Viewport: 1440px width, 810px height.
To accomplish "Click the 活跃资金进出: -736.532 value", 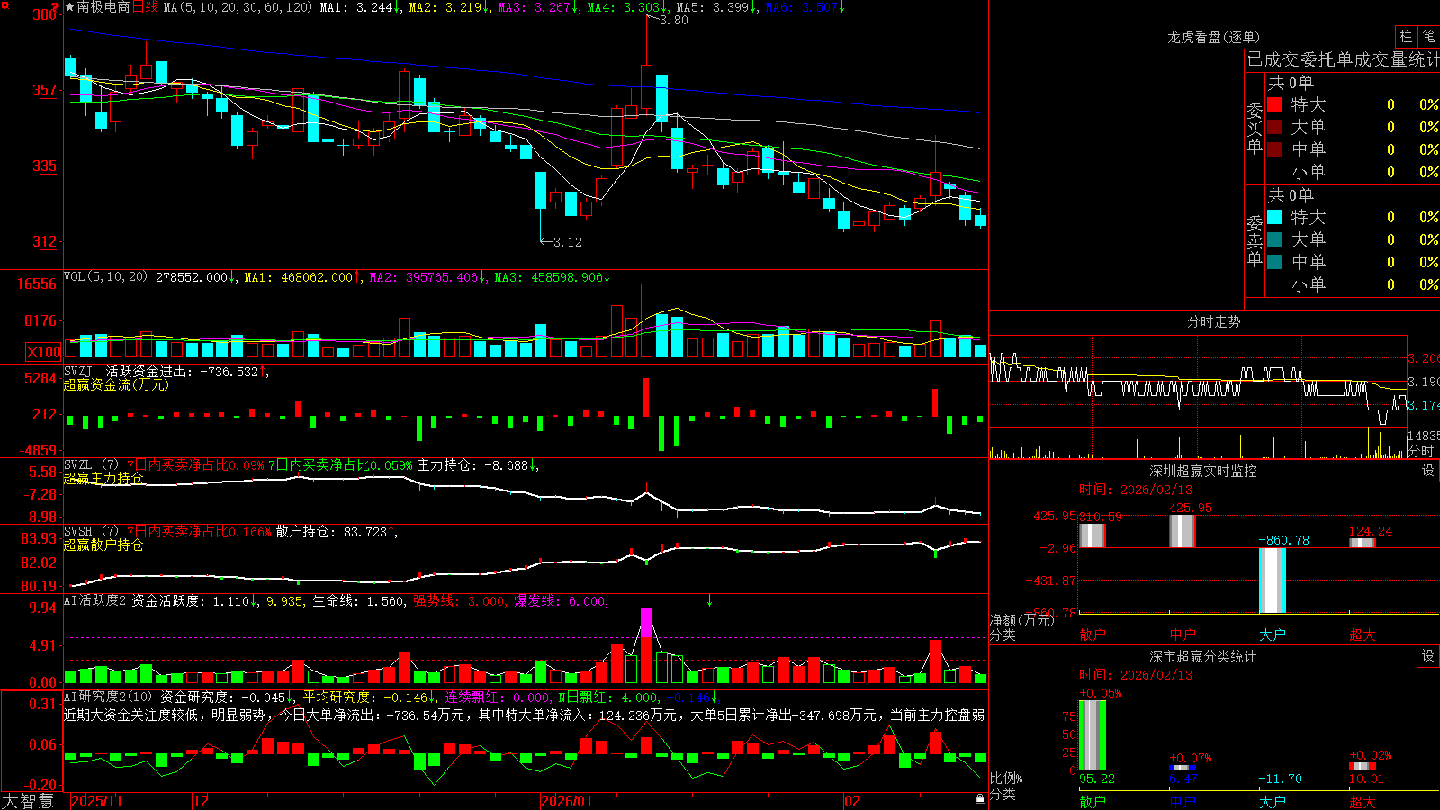I will 183,371.
